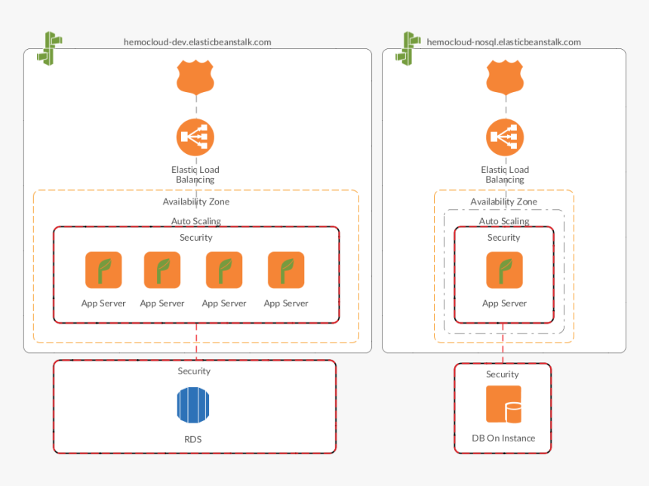
Task: Click the Elastic Load Balancing text label on the left
Action: point(195,174)
